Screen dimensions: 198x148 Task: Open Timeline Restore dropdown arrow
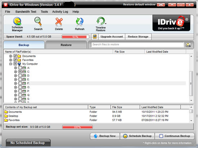pos(106,23)
